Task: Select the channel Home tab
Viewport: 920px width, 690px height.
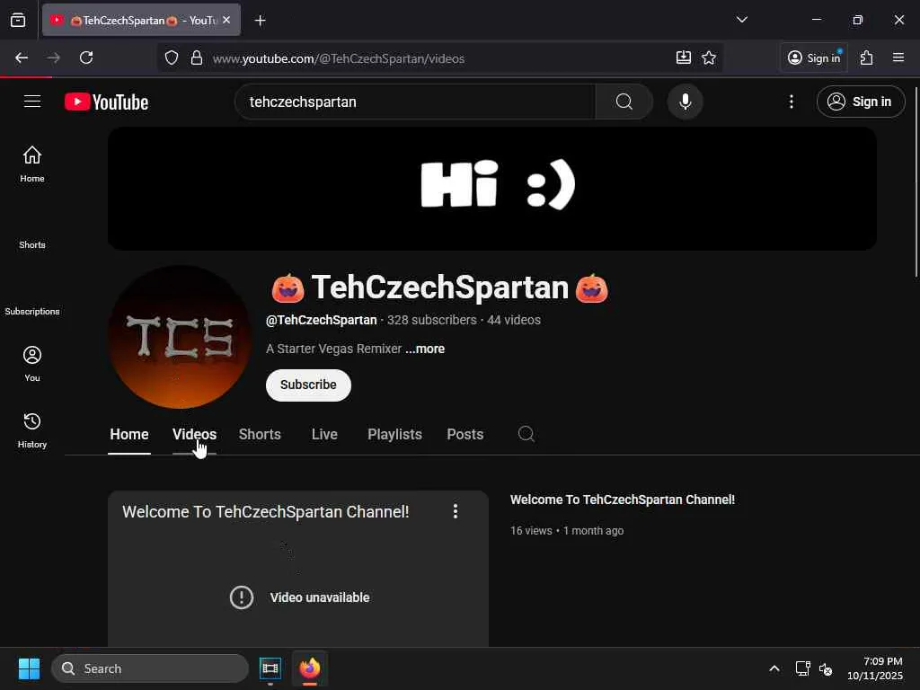Action: tap(129, 434)
